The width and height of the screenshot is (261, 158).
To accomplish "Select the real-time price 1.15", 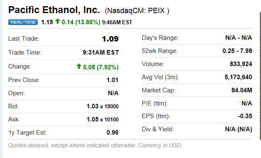I will [x=47, y=22].
